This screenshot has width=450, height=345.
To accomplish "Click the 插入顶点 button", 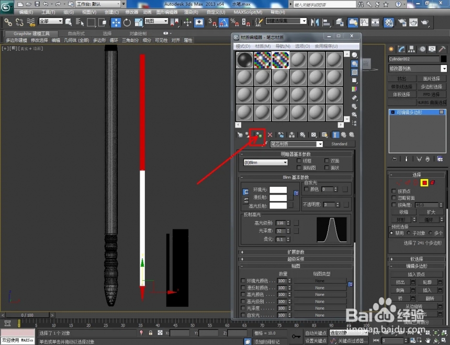I will tap(416, 274).
